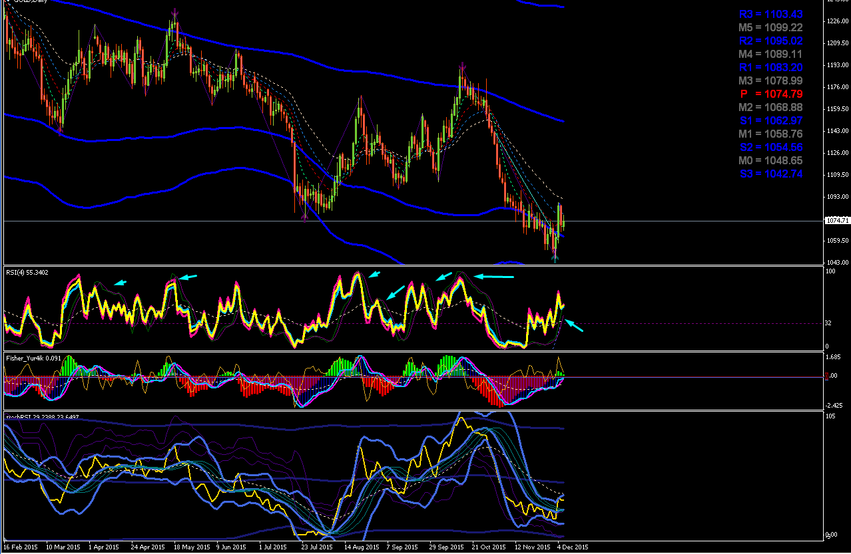Click the stochRSI indicator label
The image size is (851, 554).
pos(43,416)
